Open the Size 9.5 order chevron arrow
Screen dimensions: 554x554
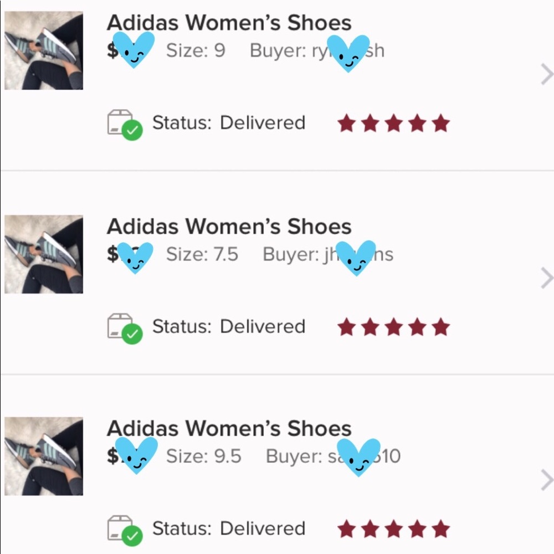[x=547, y=480]
